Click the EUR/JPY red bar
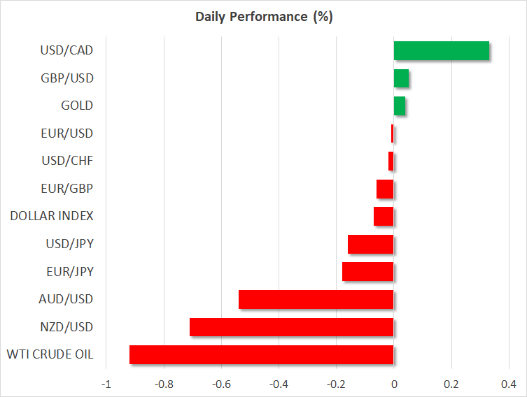 367,272
